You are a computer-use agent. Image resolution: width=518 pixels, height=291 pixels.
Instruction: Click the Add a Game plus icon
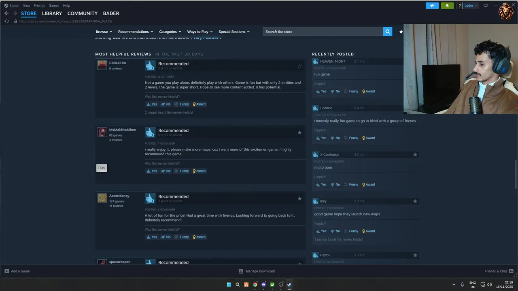(6, 271)
